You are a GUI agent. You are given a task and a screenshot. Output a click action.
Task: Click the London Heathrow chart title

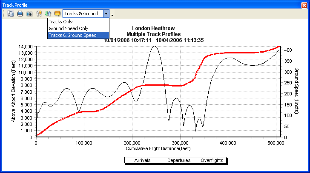point(153,28)
